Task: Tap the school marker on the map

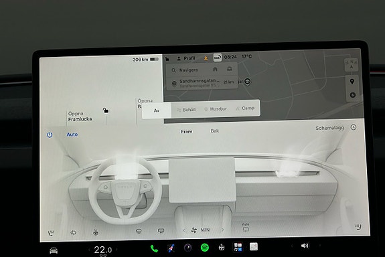Action: [x=248, y=82]
